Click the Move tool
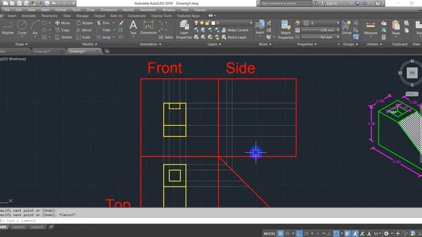Image resolution: width=422 pixels, height=237 pixels. [63, 23]
